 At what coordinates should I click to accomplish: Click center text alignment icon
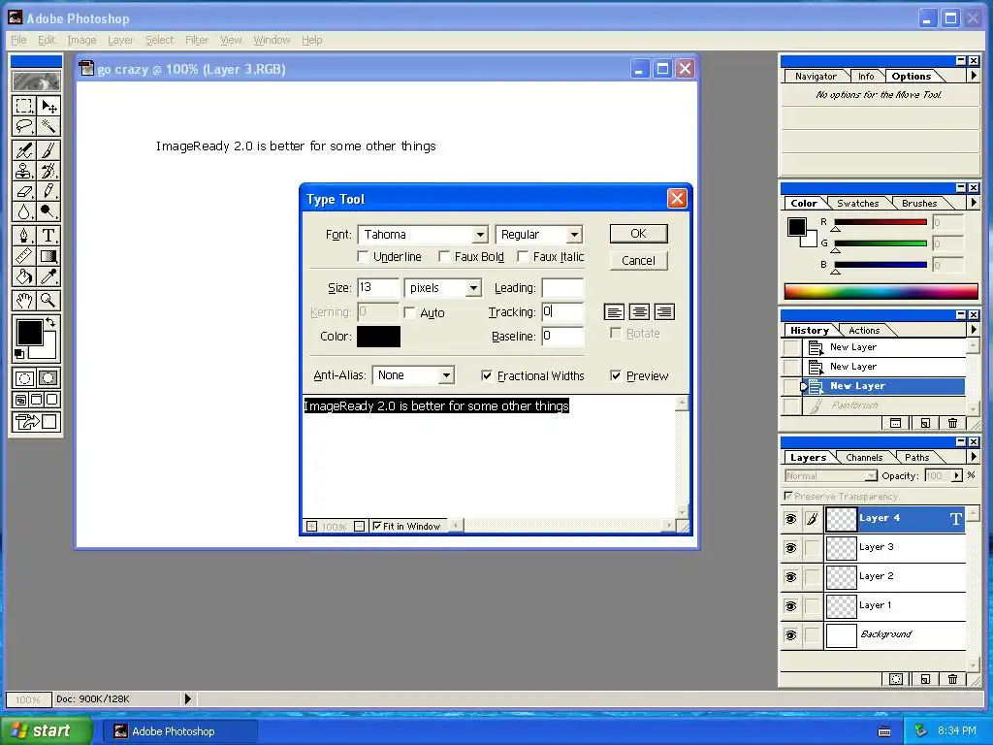[x=639, y=311]
